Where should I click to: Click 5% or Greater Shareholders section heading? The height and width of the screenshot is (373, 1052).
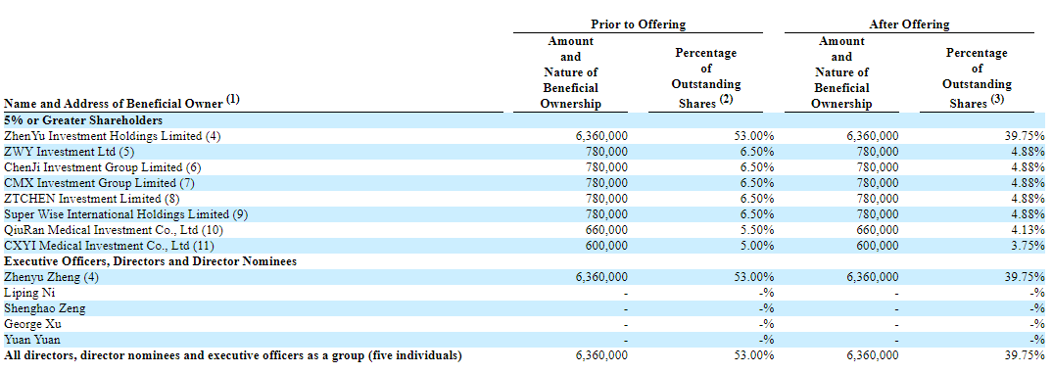(x=83, y=120)
